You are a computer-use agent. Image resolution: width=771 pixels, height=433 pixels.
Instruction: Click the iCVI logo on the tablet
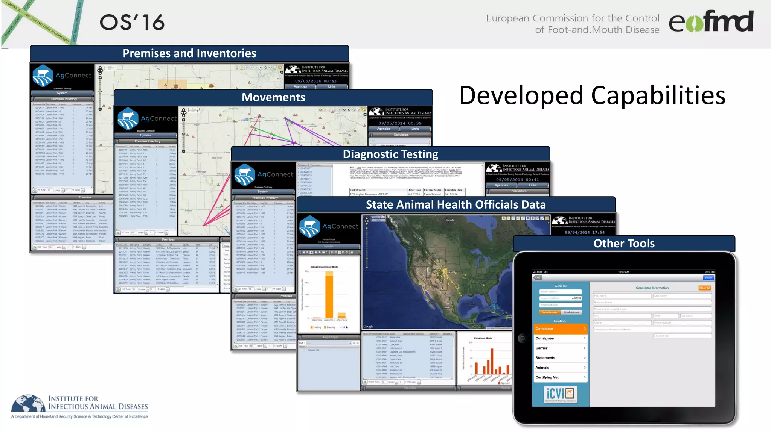(561, 394)
